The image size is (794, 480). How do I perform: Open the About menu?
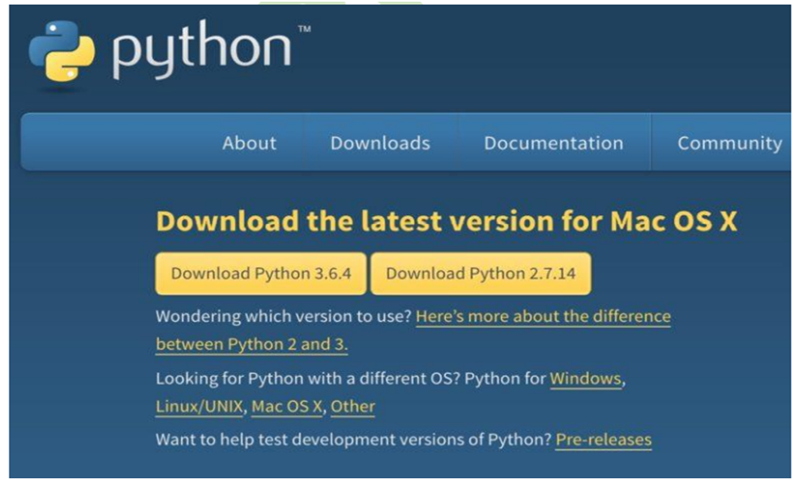(x=249, y=143)
